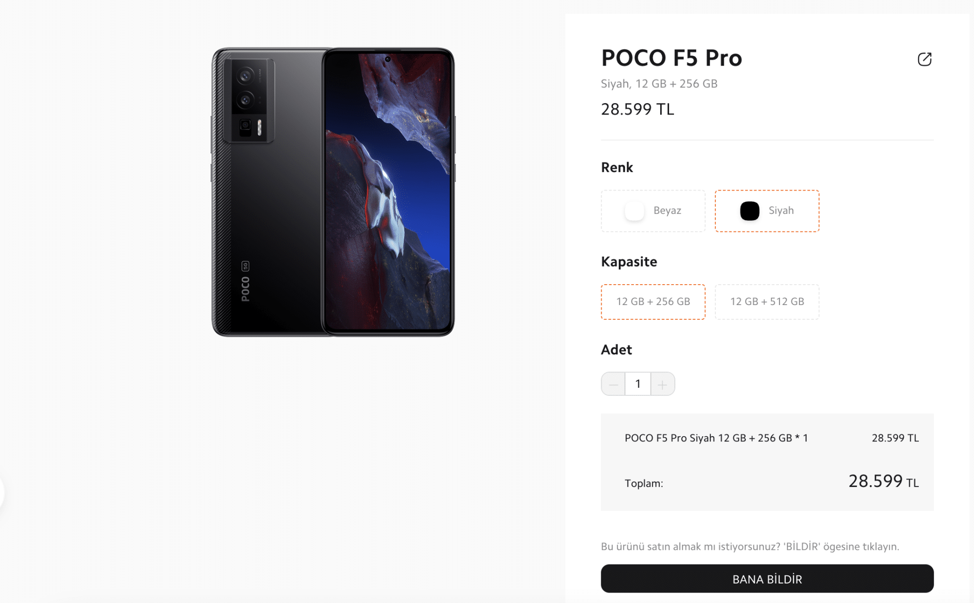Increase quantity with the plus button

(662, 384)
